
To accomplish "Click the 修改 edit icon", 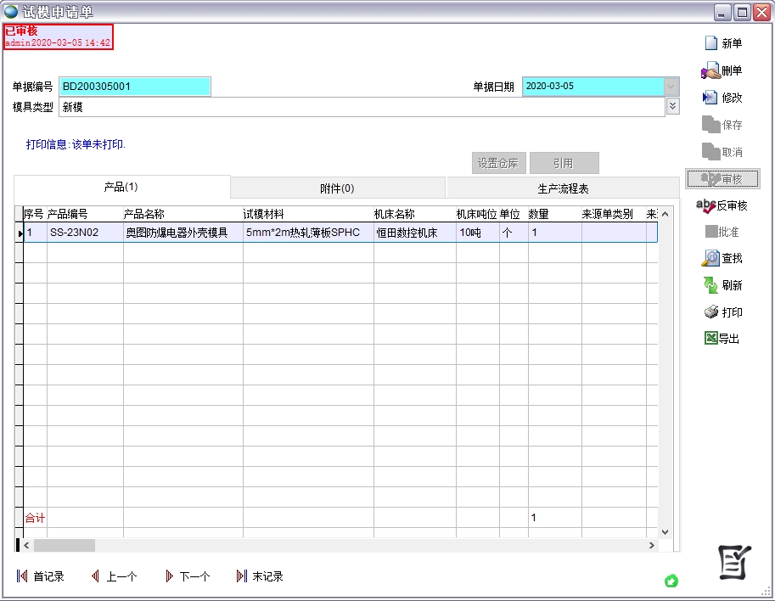I will (711, 98).
